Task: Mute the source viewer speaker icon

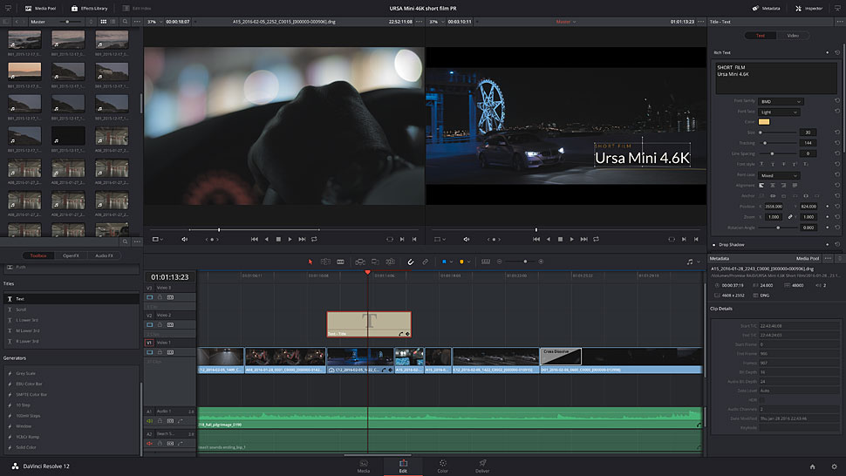Action: [184, 239]
